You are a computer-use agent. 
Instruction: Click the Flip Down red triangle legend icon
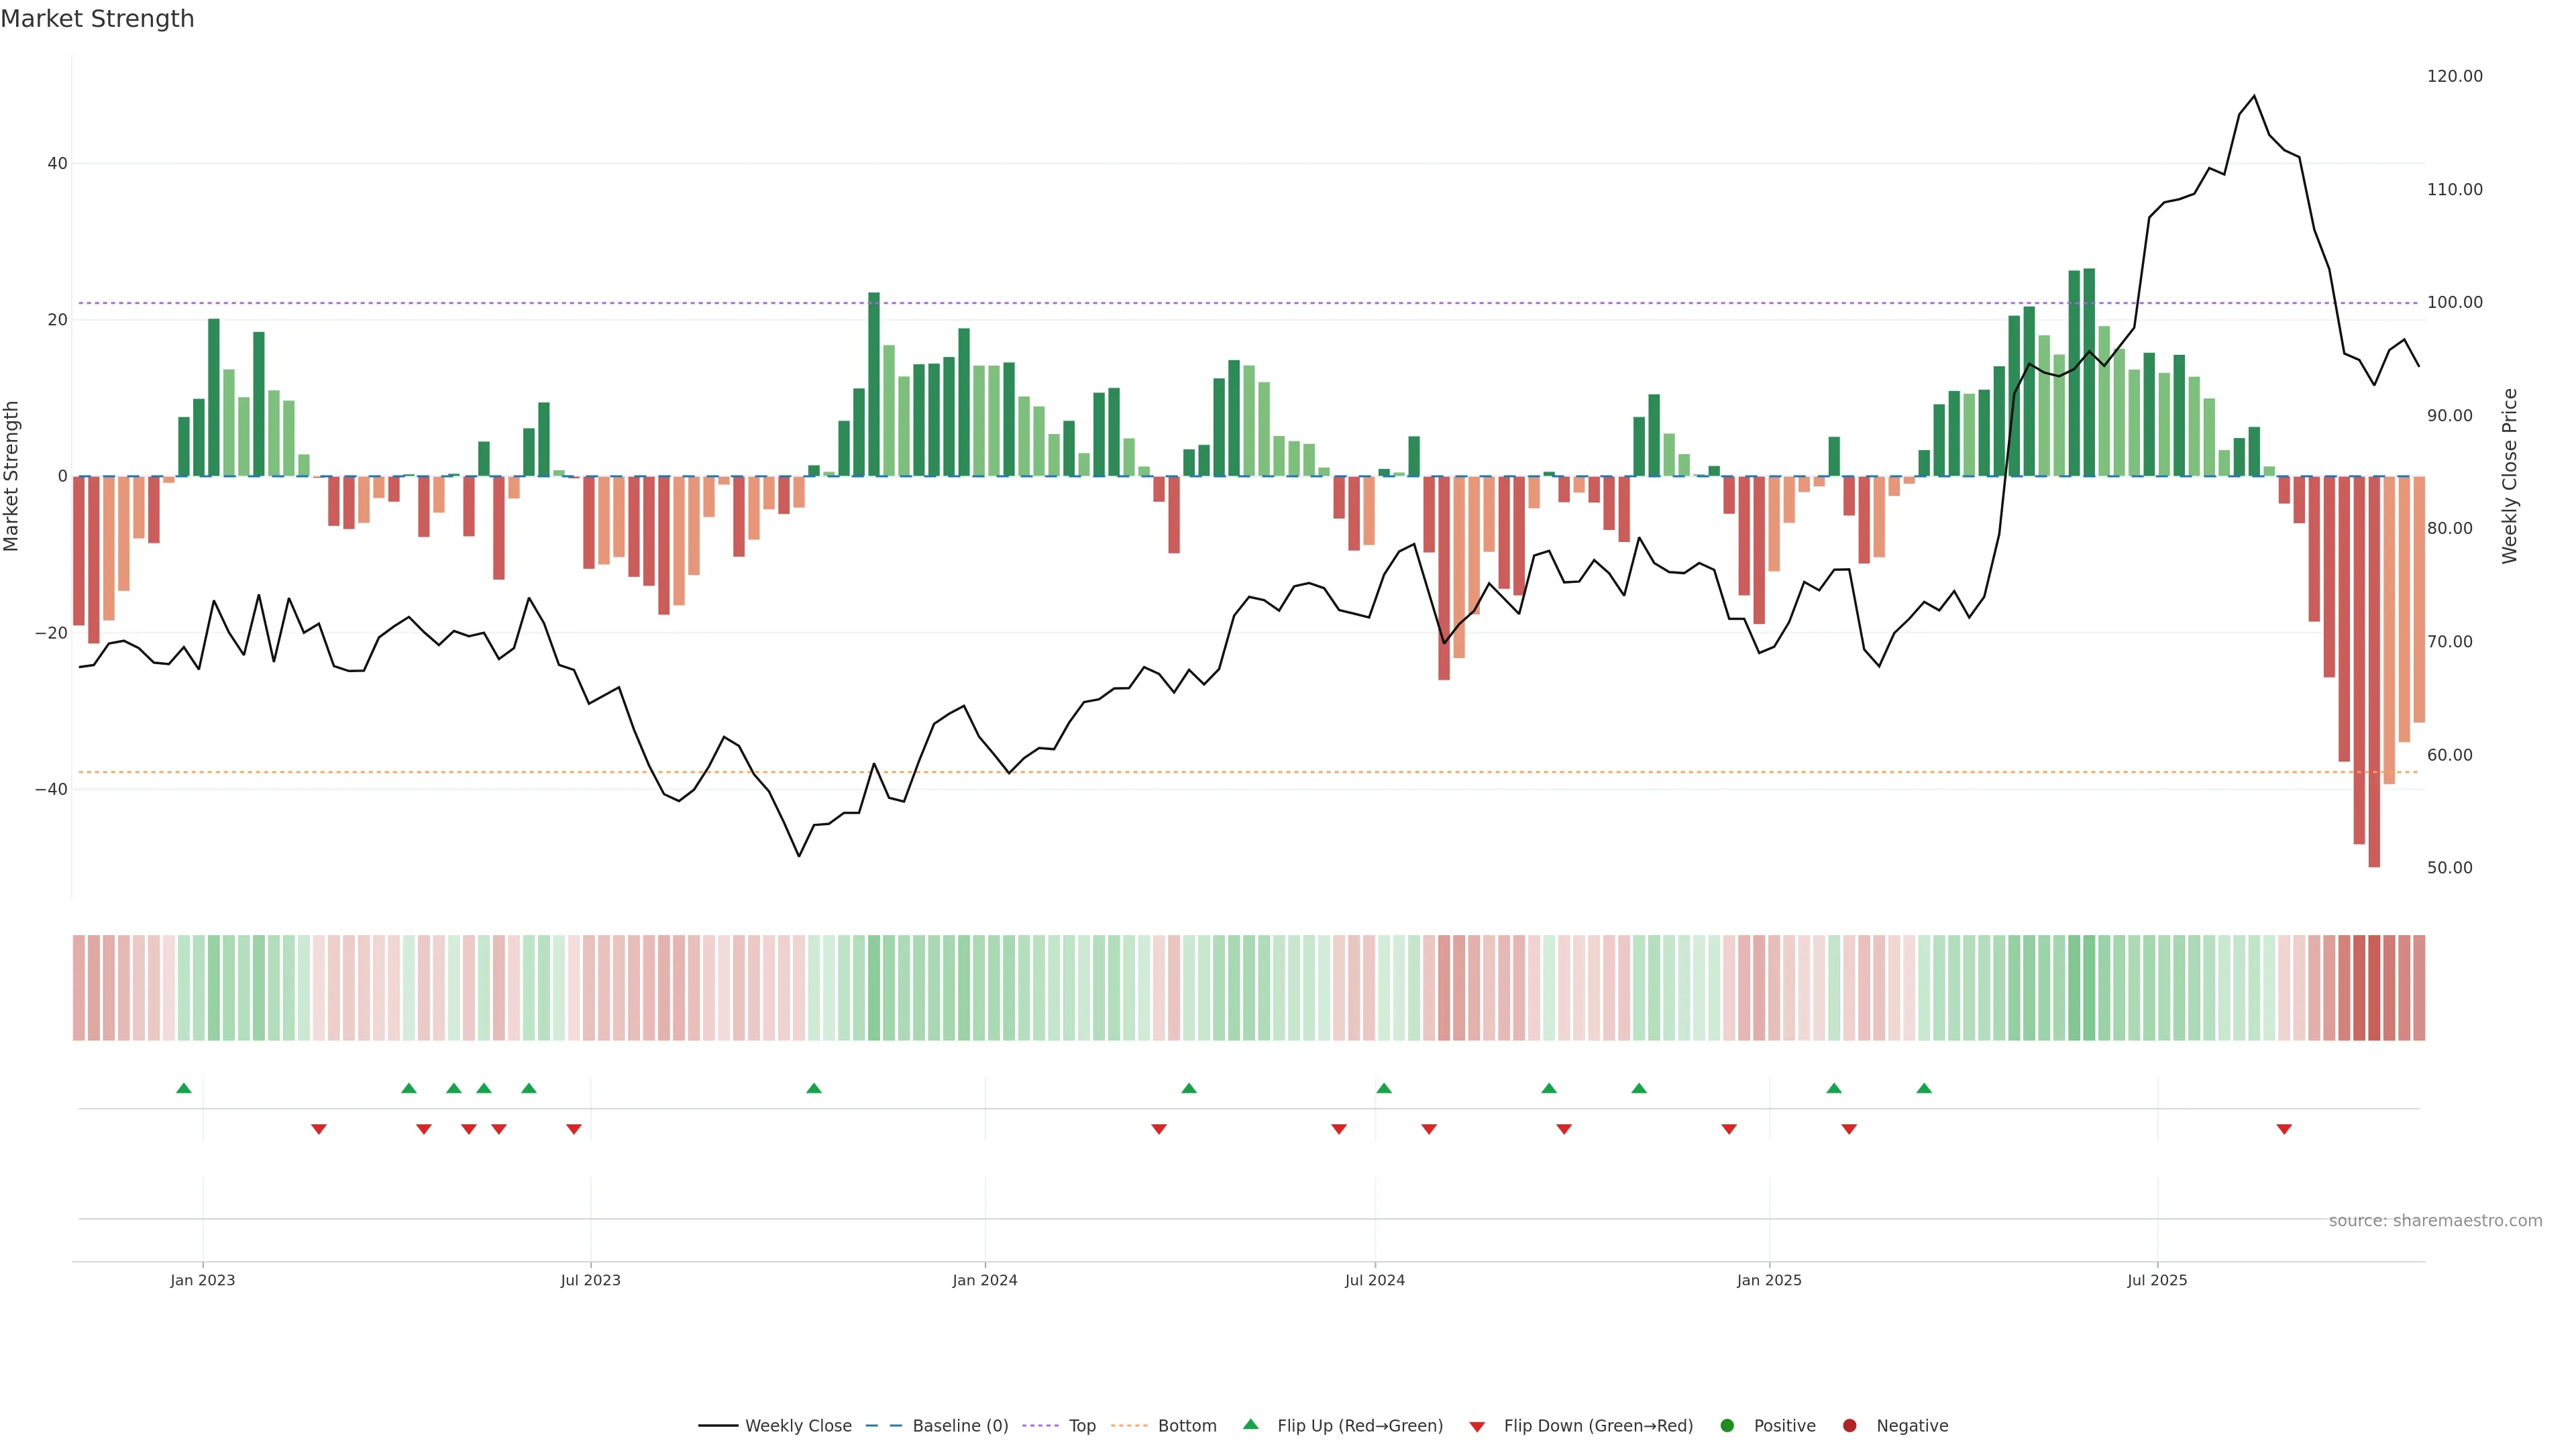(x=1477, y=1427)
